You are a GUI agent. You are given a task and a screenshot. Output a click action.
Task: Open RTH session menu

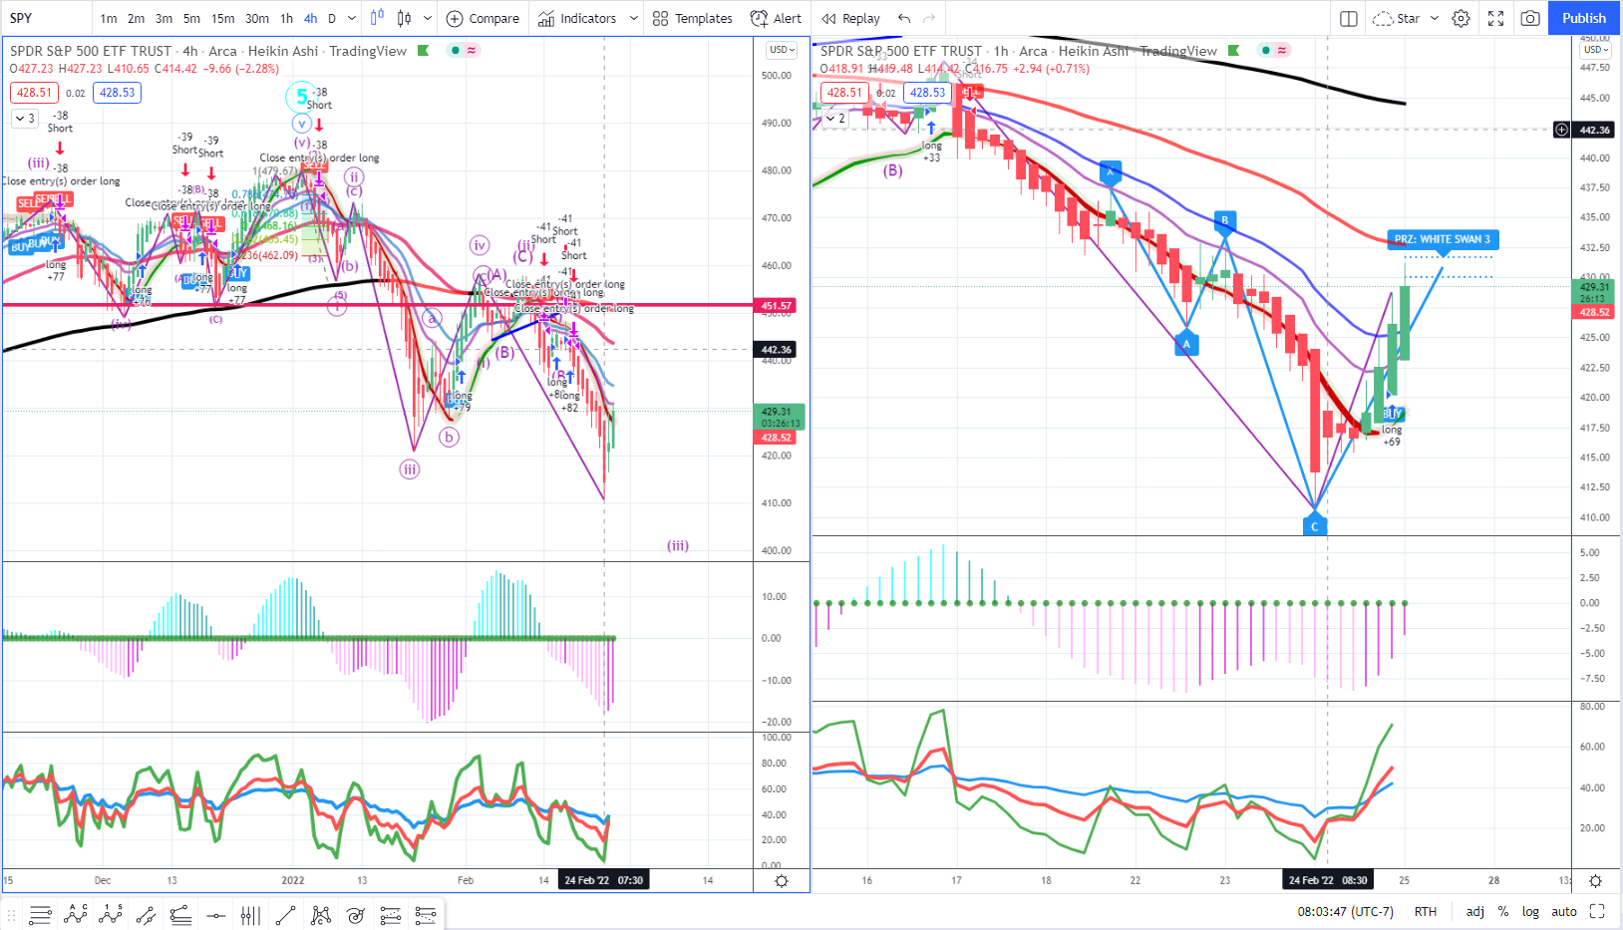click(1426, 911)
